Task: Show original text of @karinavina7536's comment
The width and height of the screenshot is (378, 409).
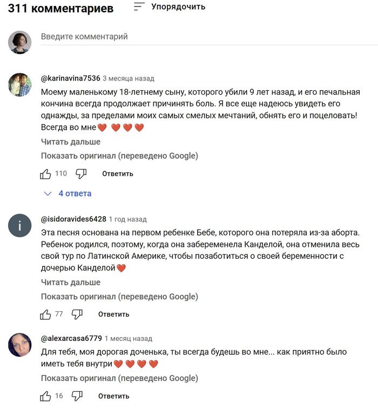Action: (119, 156)
